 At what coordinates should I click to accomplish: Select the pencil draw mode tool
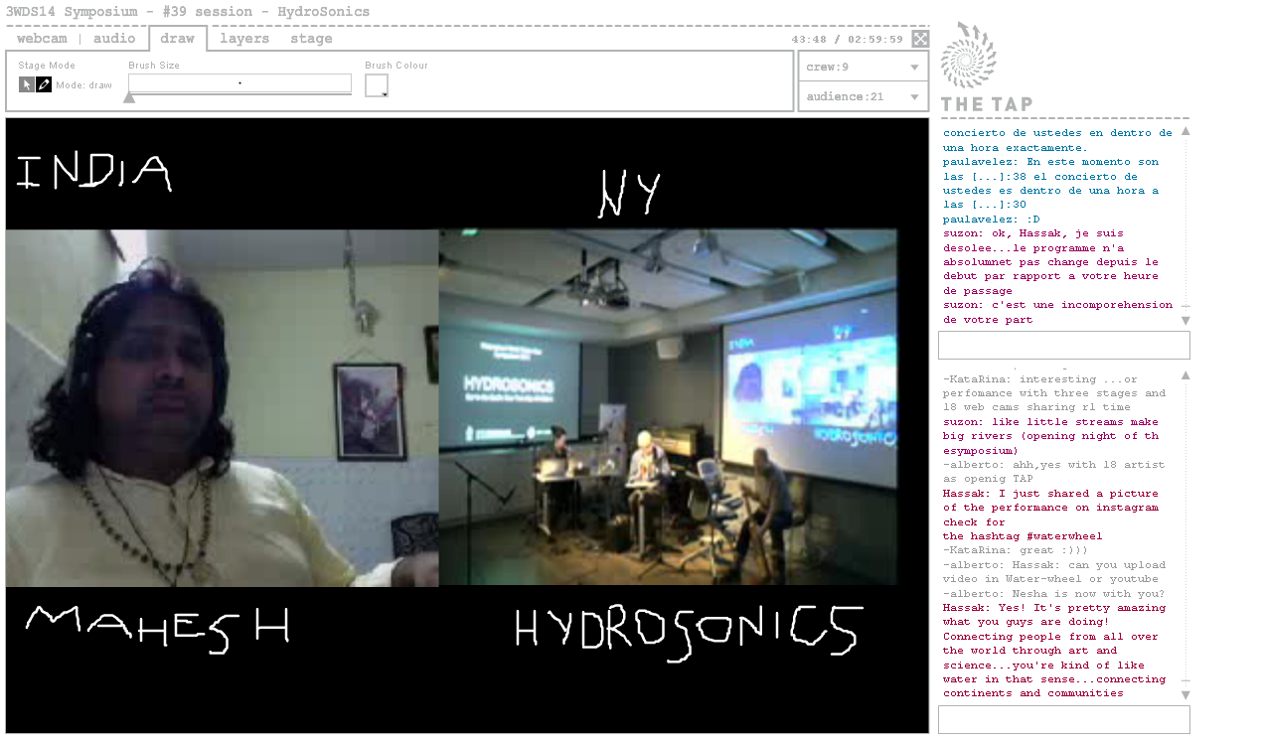pyautogui.click(x=44, y=84)
